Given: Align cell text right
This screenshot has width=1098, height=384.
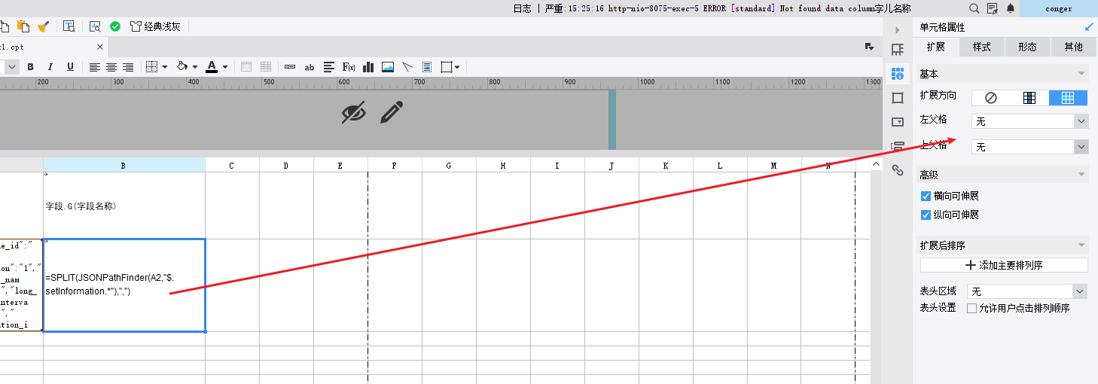Looking at the screenshot, I should tap(128, 67).
